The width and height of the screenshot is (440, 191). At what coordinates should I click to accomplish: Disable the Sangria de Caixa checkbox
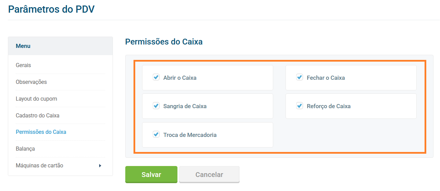[156, 106]
